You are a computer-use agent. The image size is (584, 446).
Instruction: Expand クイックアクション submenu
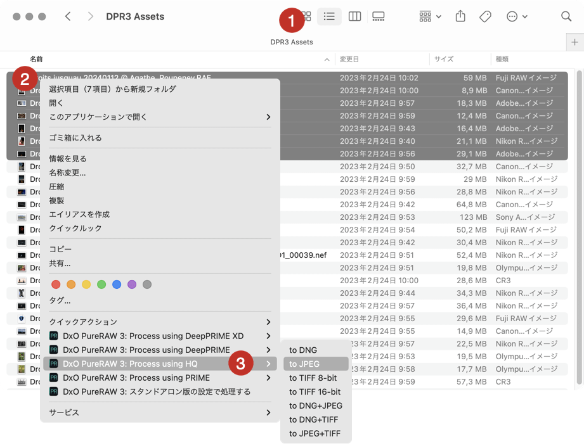click(160, 322)
